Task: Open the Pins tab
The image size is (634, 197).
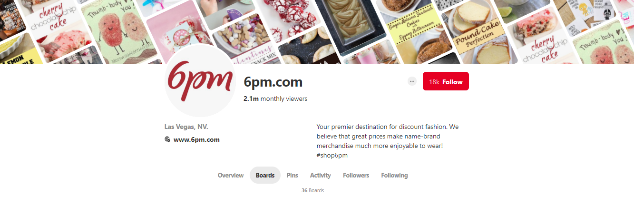Action: [292, 175]
